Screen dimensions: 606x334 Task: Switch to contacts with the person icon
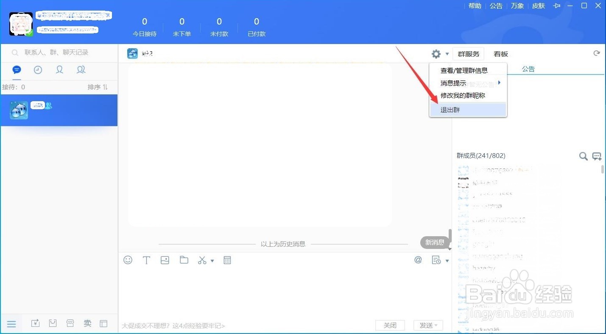pos(59,69)
